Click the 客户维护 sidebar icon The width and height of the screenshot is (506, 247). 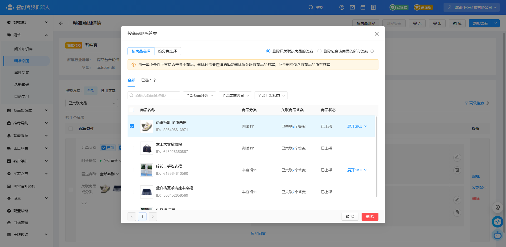9,161
